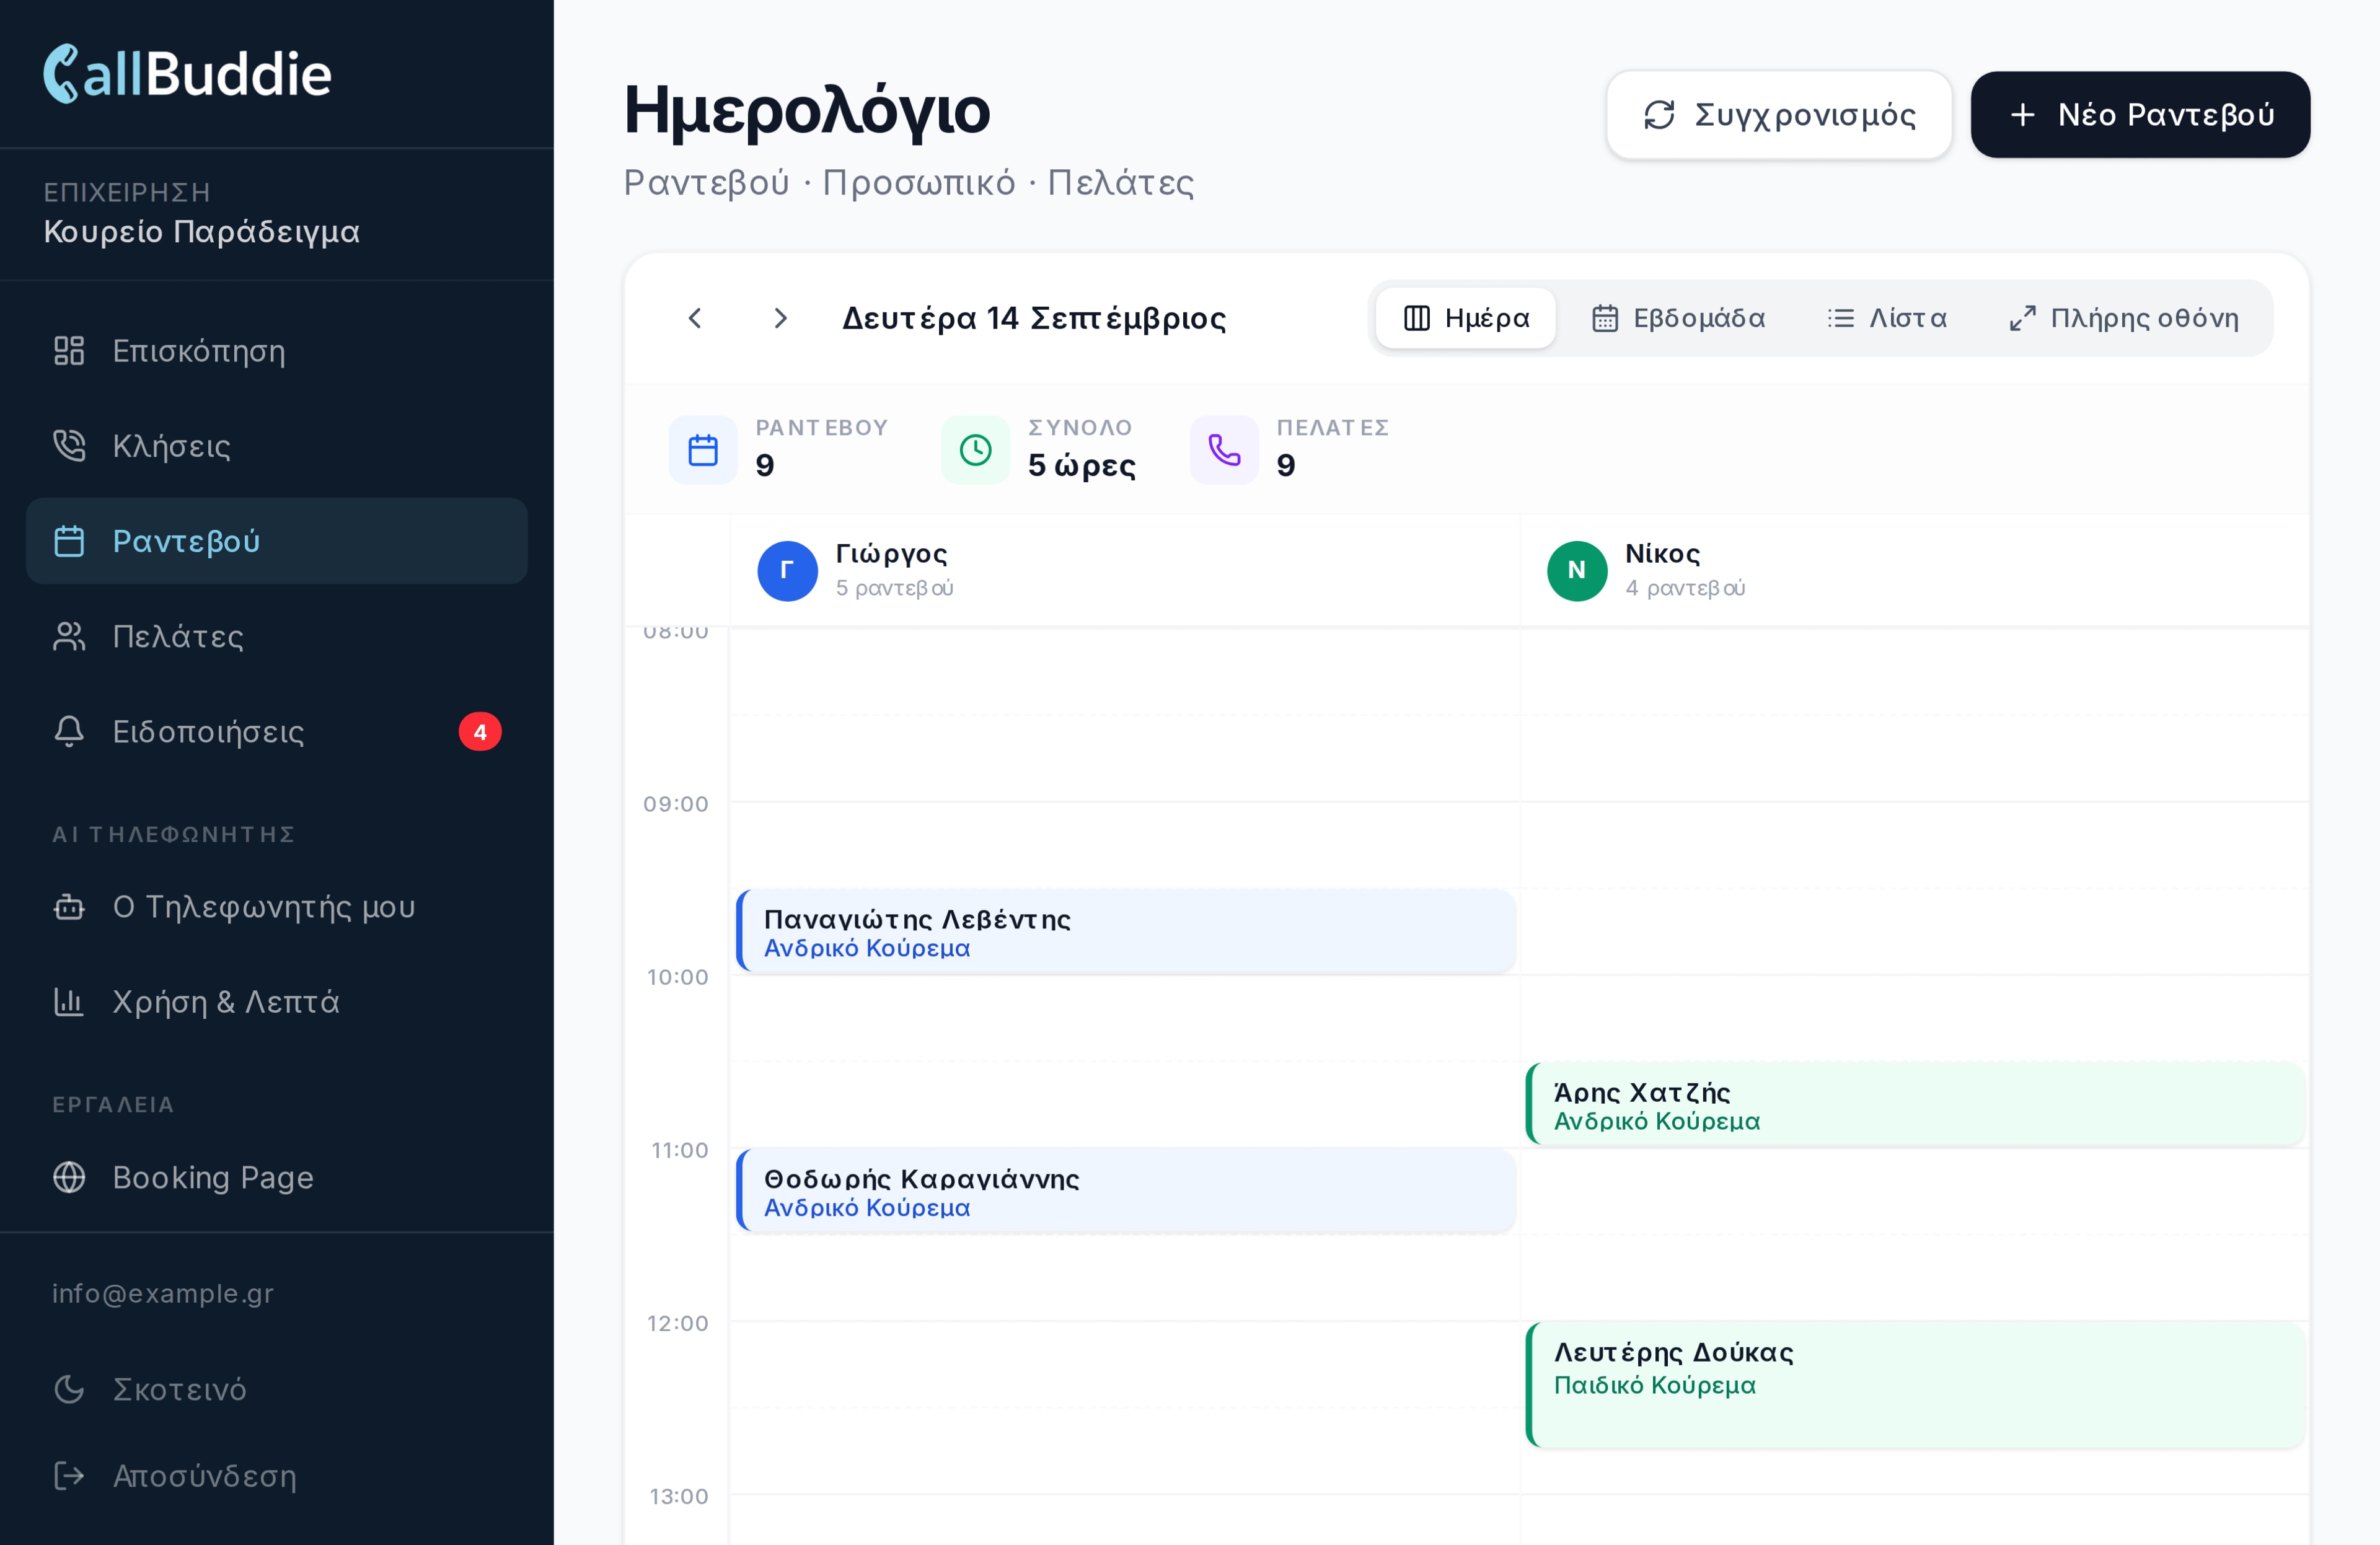Click the green clock Σύνολο stat icon
This screenshot has height=1545, width=2380.
pyautogui.click(x=976, y=450)
